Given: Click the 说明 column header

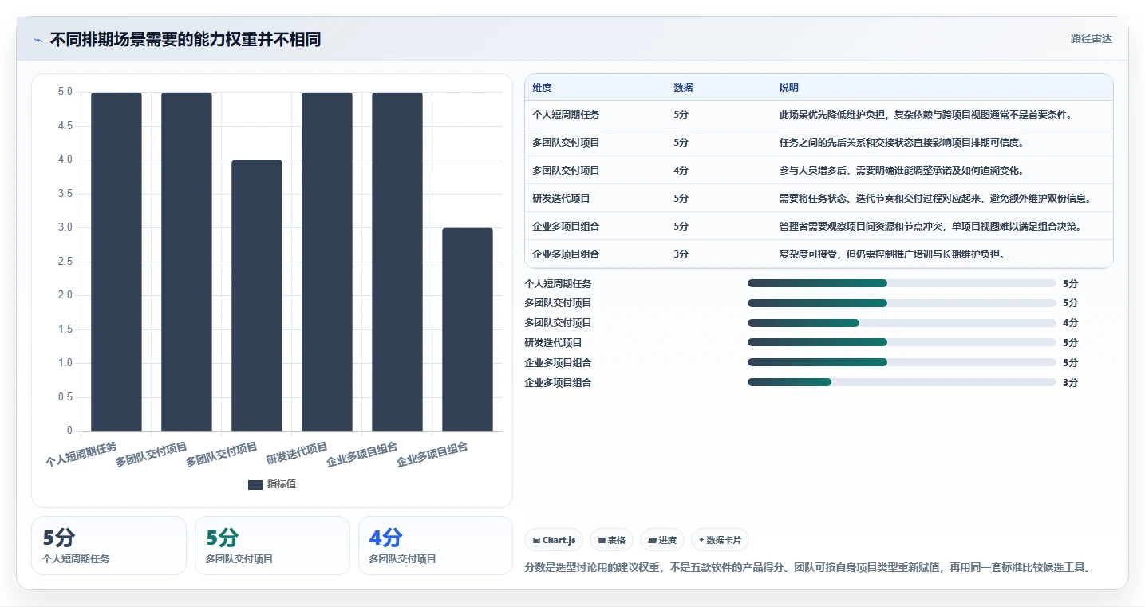Looking at the screenshot, I should coord(789,88).
